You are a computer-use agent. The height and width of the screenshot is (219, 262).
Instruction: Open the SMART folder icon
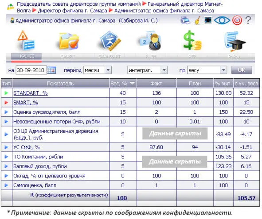[x=69, y=41]
